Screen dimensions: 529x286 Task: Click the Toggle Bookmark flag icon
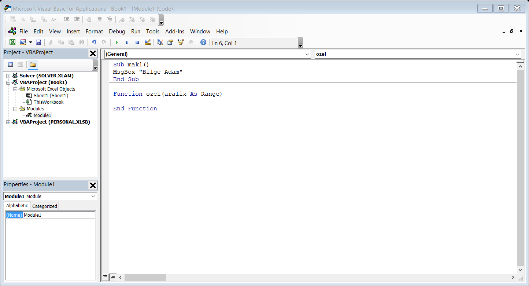tap(122, 19)
